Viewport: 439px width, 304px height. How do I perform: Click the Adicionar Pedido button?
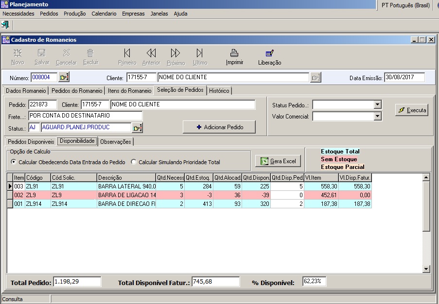click(219, 127)
